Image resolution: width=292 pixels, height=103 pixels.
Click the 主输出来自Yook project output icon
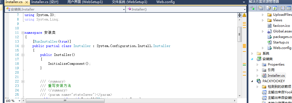pyautogui.click(x=264, y=92)
